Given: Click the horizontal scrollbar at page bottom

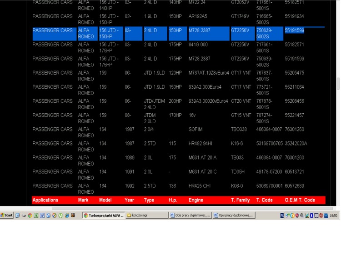Looking at the screenshot, I should tap(192, 208).
